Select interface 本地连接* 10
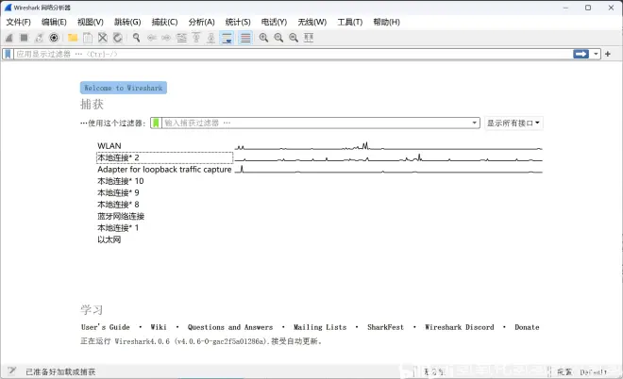Viewport: 623px width, 379px height. tap(121, 181)
